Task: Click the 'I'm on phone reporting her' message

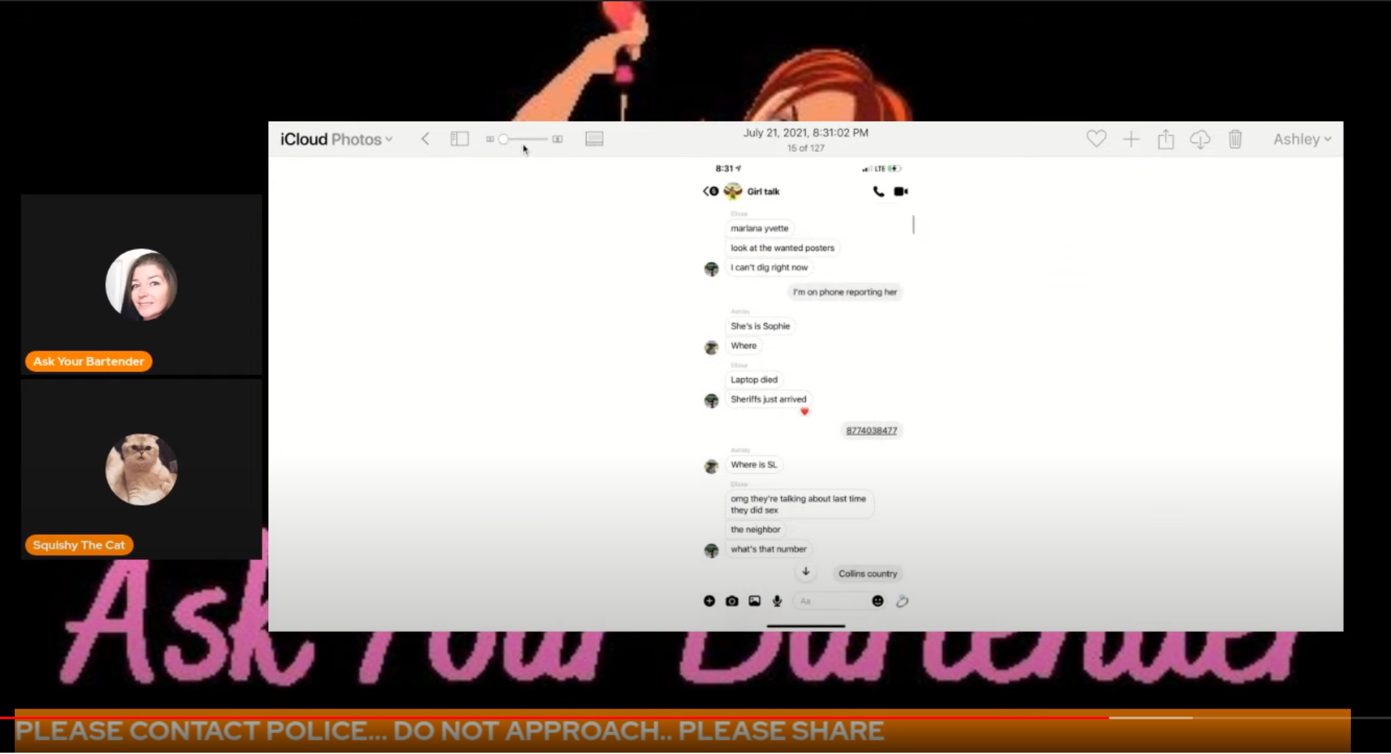Action: [x=845, y=292]
